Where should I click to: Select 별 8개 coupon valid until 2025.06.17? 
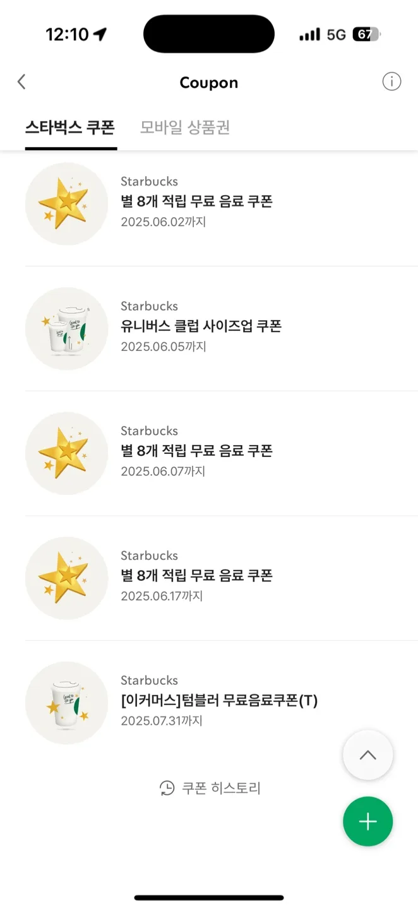tap(221, 578)
